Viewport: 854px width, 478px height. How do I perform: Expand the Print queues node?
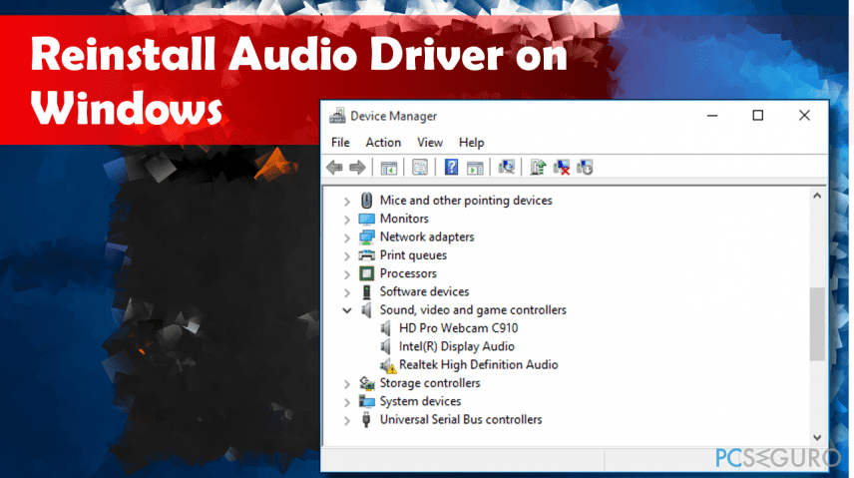point(347,256)
